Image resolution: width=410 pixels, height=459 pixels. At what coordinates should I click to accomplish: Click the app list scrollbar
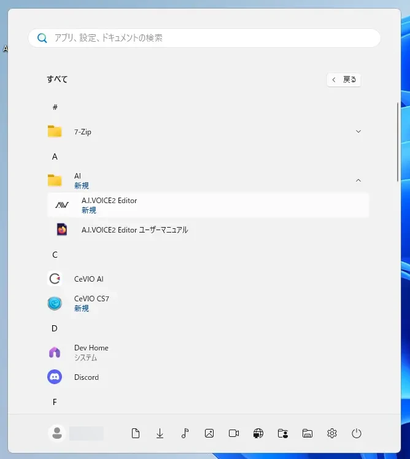397,142
